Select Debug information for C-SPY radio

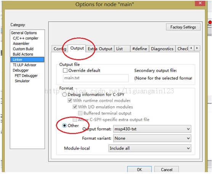pos(64,94)
